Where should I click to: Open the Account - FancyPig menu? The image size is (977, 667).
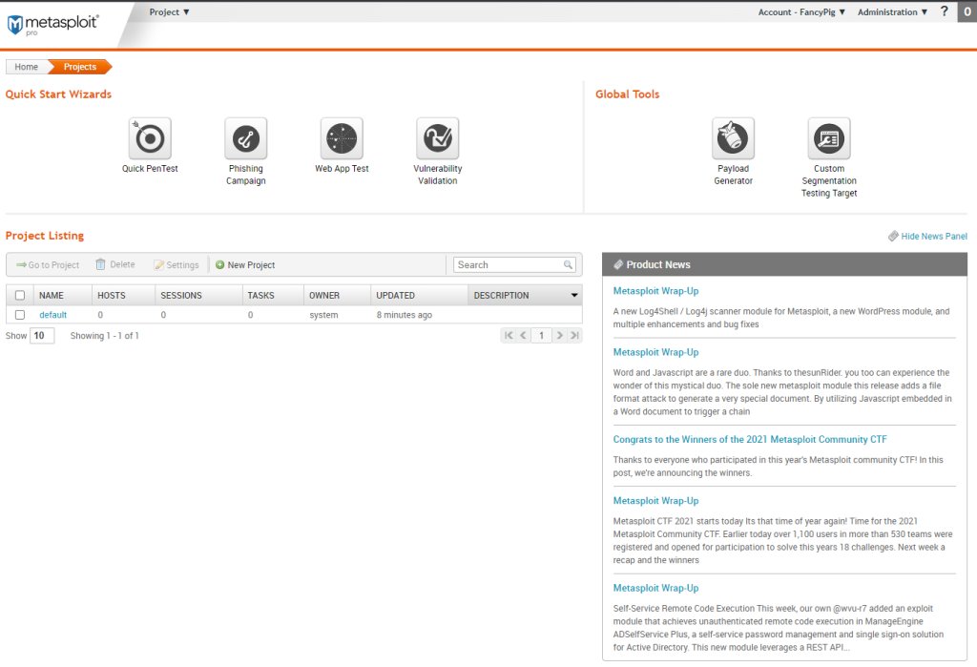pos(801,11)
